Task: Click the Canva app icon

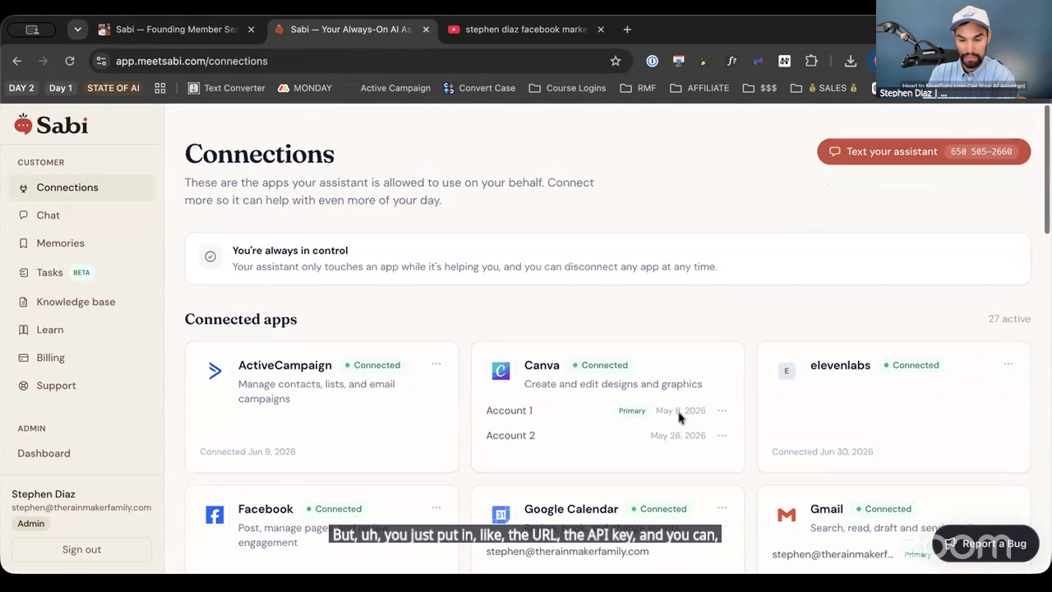Action: coord(501,371)
